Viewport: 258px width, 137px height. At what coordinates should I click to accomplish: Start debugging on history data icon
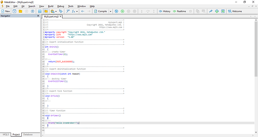[x=116, y=11]
